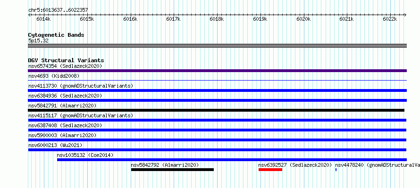
Task: Click the DGV Structural Variants track title
Action: pyautogui.click(x=66, y=60)
